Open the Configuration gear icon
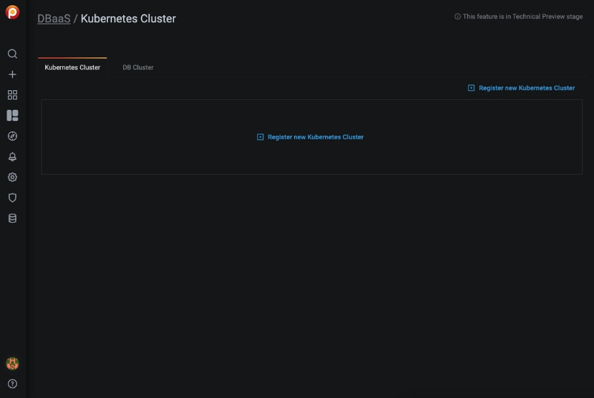Viewport: 594px width, 398px height. click(x=12, y=177)
